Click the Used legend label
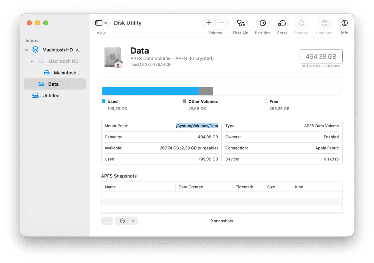The height and width of the screenshot is (263, 374). 113,102
